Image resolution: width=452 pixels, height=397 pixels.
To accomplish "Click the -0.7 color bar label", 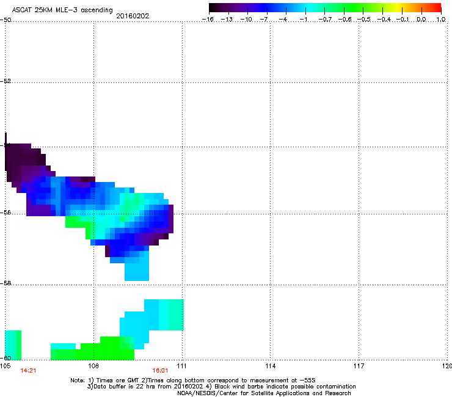I will [325, 20].
